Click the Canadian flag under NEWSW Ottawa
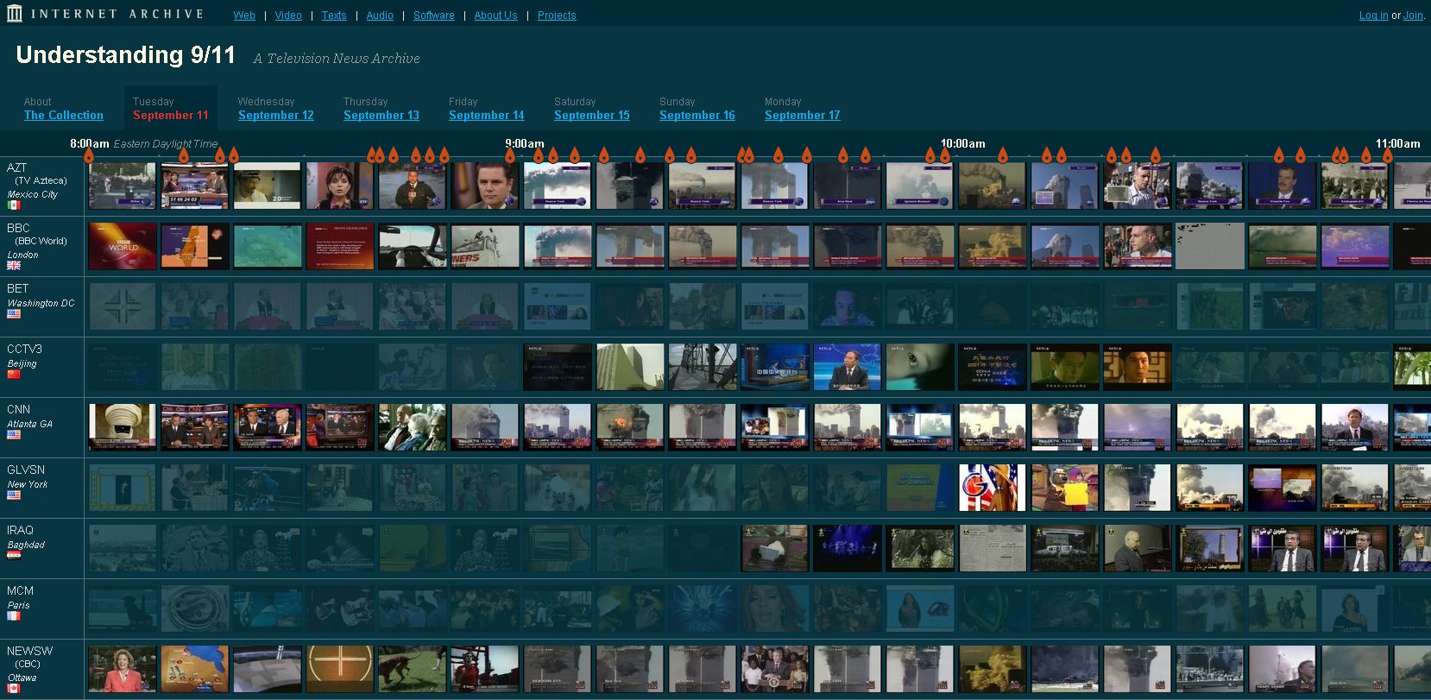Screen dimensions: 1431x700 click(14, 689)
